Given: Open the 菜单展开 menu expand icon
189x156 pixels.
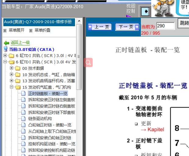Looking at the screenshot, I should (5, 30).
